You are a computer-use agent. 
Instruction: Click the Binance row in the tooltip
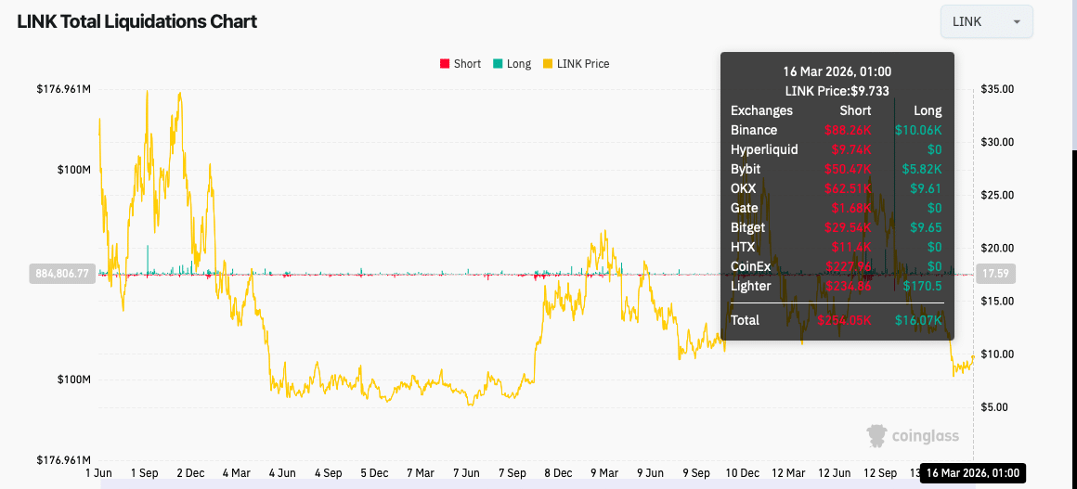pos(836,130)
